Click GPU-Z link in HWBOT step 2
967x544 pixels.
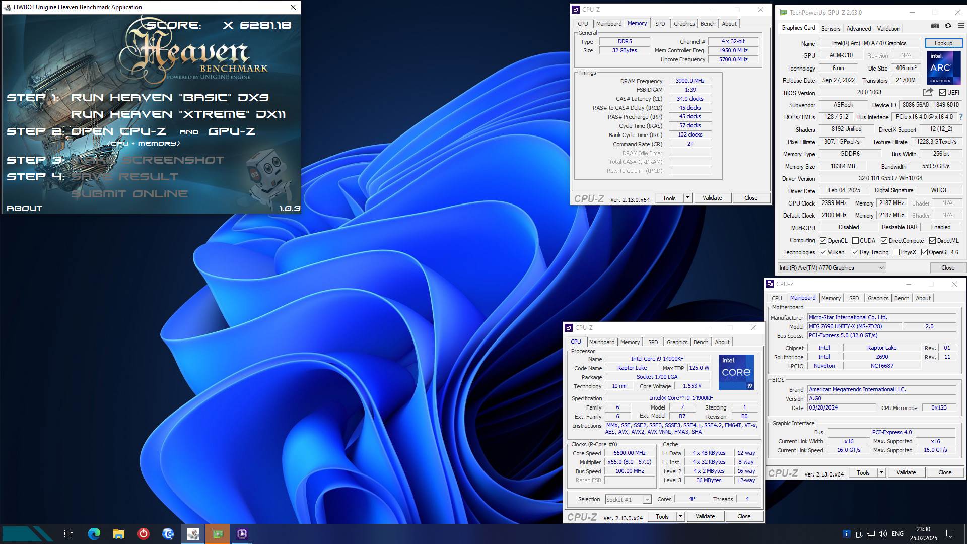point(232,131)
